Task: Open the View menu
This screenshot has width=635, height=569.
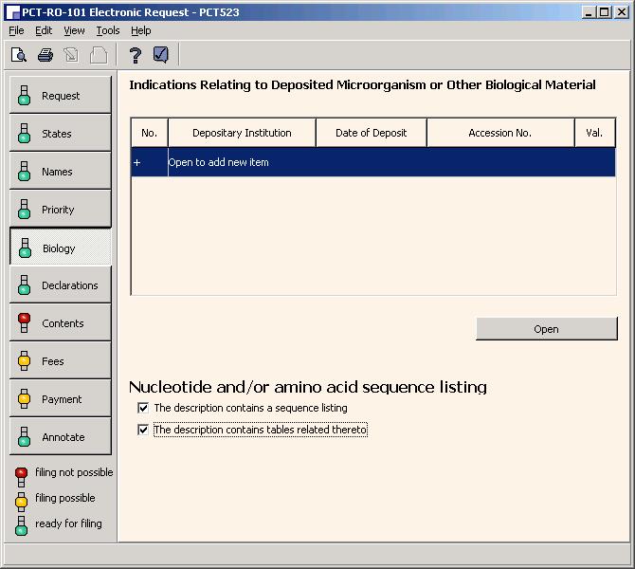Action: click(x=74, y=30)
